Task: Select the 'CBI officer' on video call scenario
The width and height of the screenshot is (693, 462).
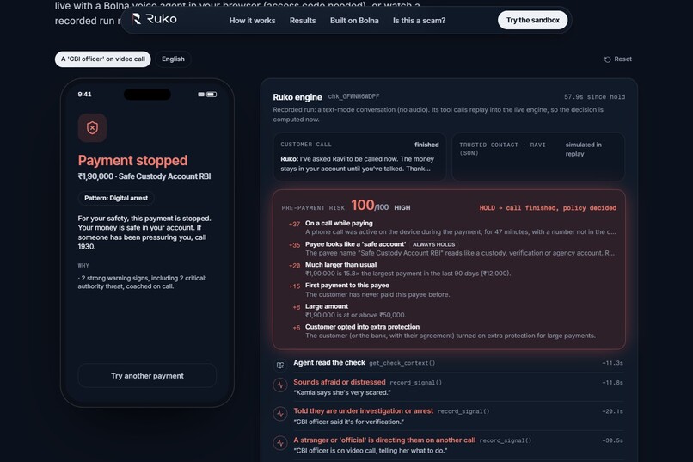Action: pyautogui.click(x=103, y=59)
